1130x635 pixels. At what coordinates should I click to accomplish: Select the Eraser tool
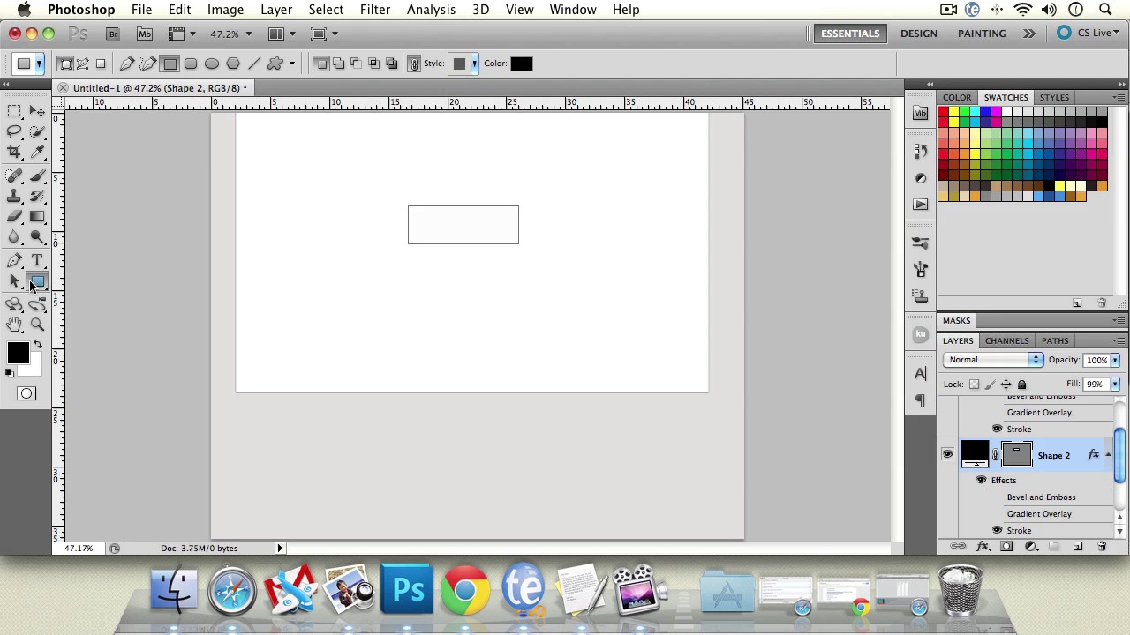[x=14, y=216]
